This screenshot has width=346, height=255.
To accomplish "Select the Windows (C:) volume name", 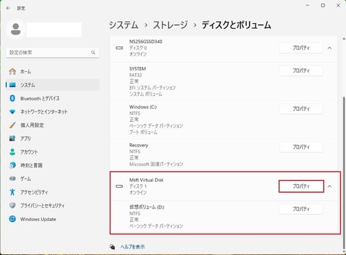I will (143, 107).
